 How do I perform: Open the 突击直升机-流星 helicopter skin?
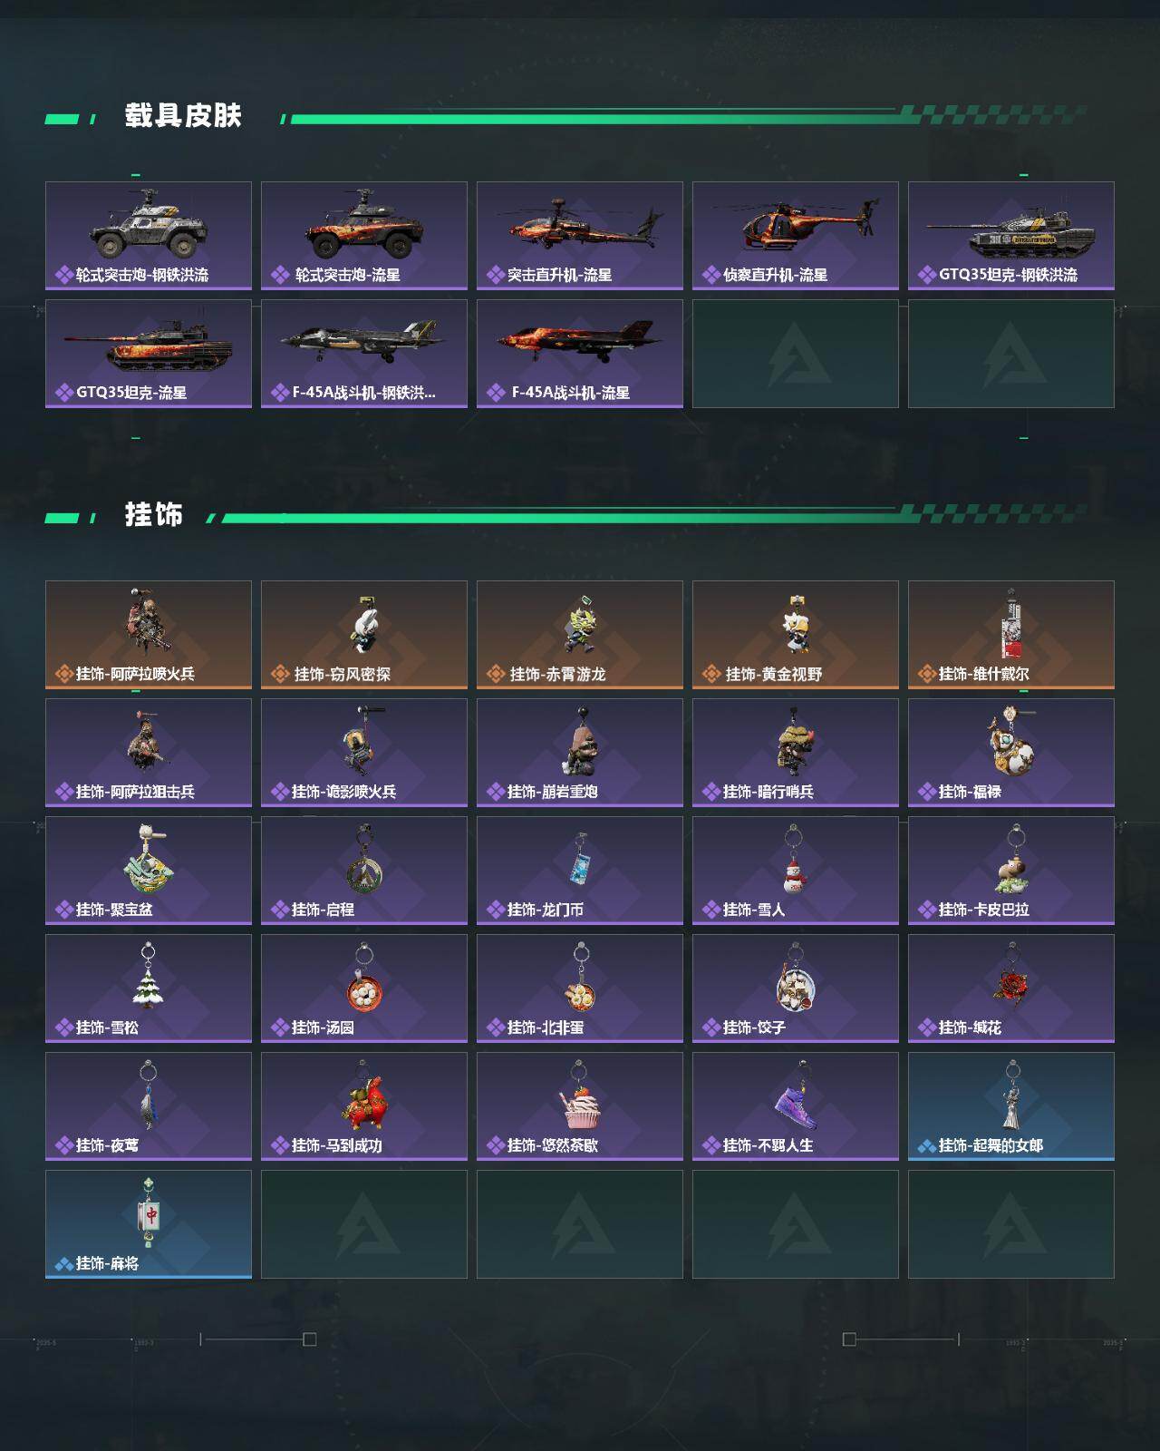[580, 236]
